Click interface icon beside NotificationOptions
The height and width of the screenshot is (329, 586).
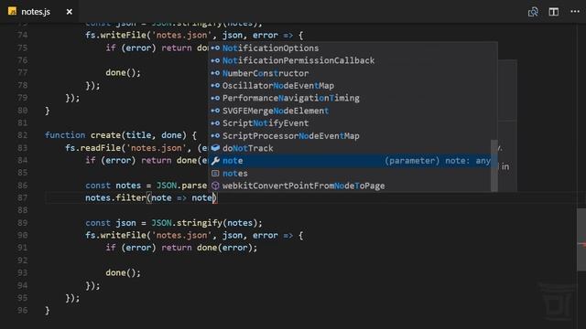(215, 48)
